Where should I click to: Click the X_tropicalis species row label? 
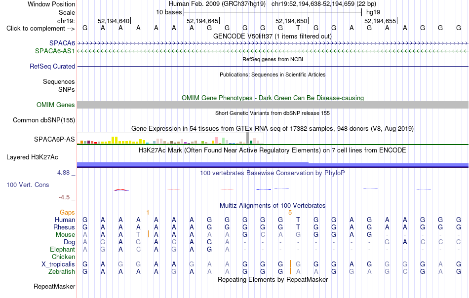point(58,264)
